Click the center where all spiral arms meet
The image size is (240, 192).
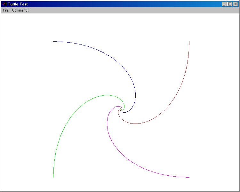coord(121,109)
